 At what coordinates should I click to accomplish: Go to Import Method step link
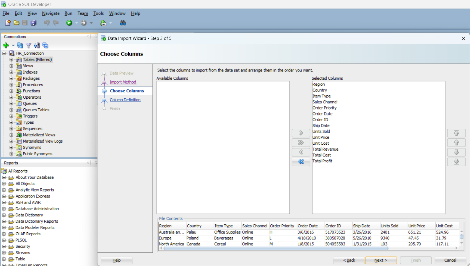tap(123, 82)
